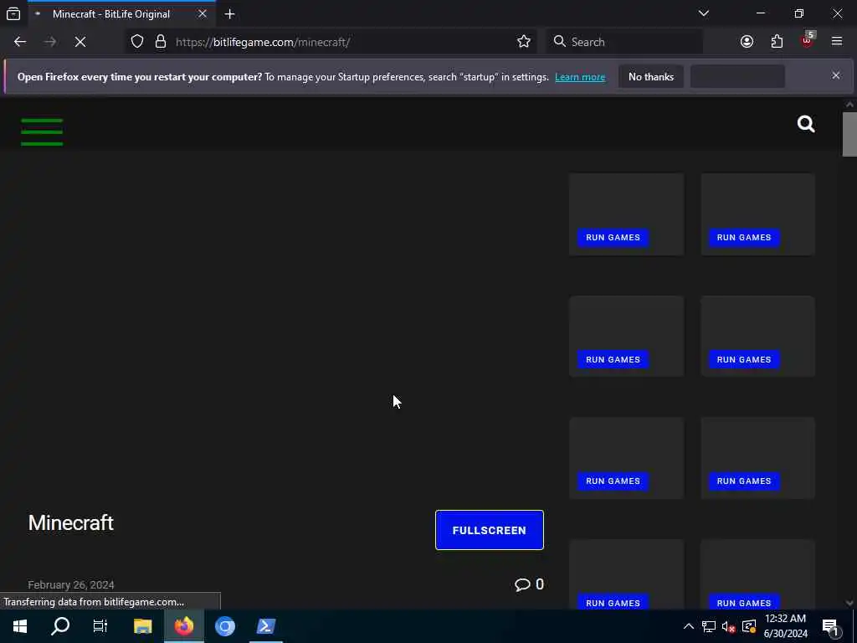Click the February 26, 2024 date text
The image size is (857, 643).
coord(71,584)
